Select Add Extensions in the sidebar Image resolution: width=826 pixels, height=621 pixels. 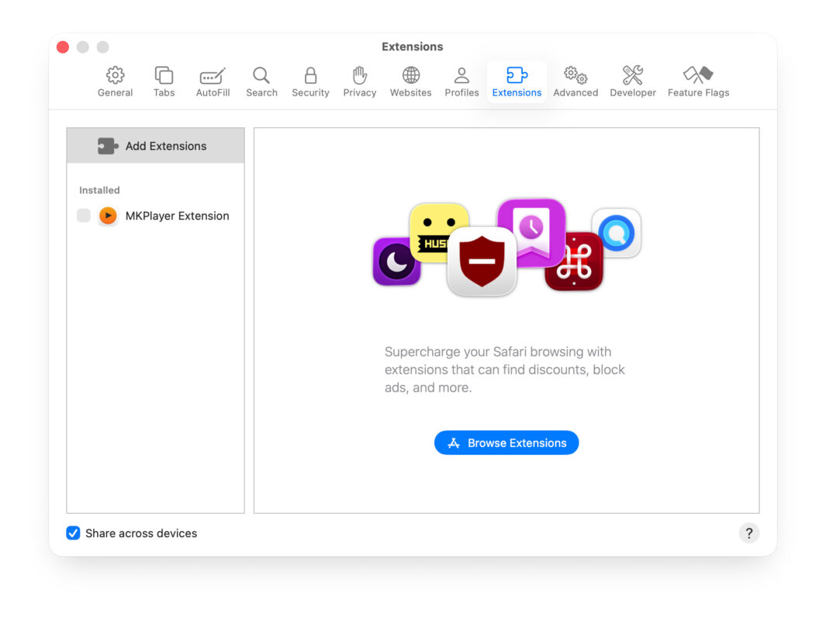[x=155, y=146]
